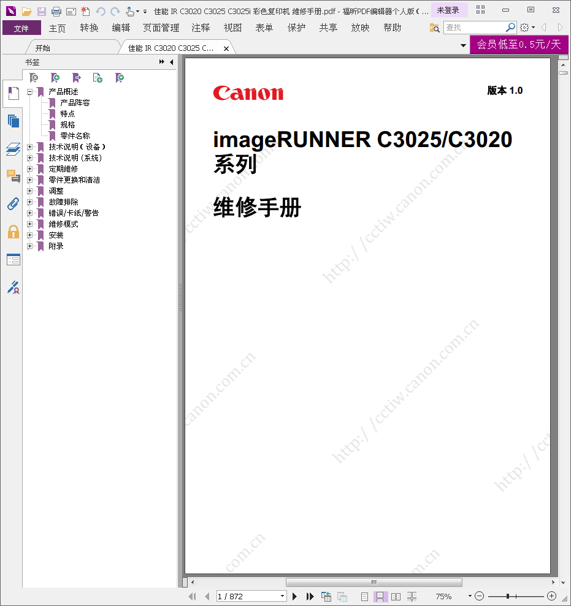
Task: Expand the 附录 bookmark
Action: [29, 246]
